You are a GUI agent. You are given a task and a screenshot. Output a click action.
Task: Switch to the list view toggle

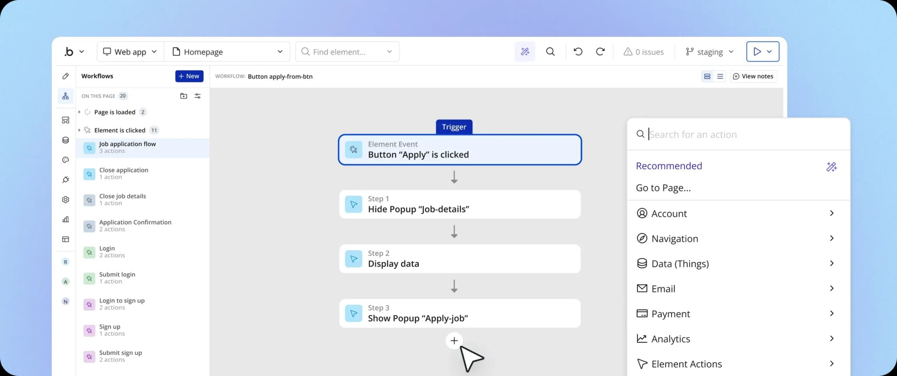coord(720,76)
